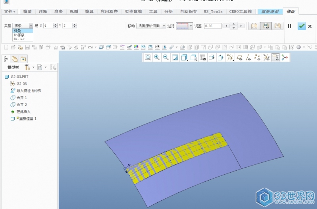Click the Zoom Out magnifier icon
The height and width of the screenshot is (209, 317).
click(x=166, y=58)
